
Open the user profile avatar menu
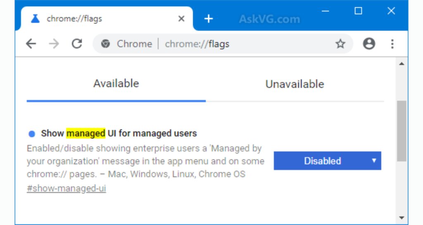369,44
